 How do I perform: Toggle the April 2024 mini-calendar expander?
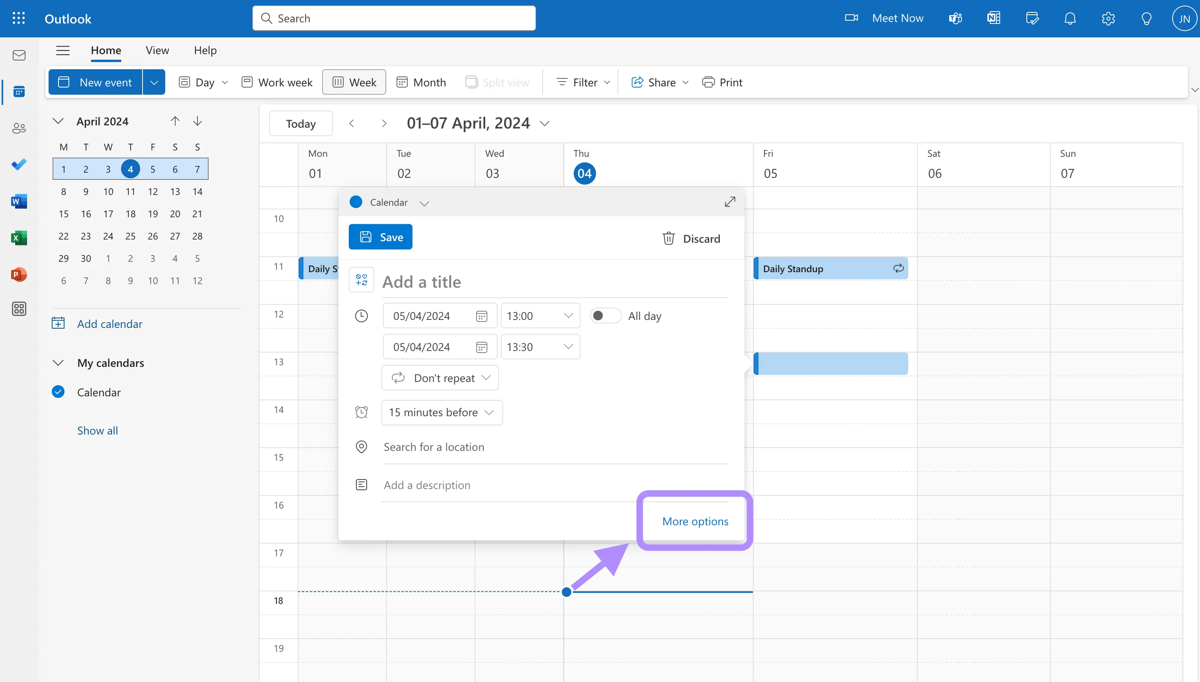click(x=58, y=120)
